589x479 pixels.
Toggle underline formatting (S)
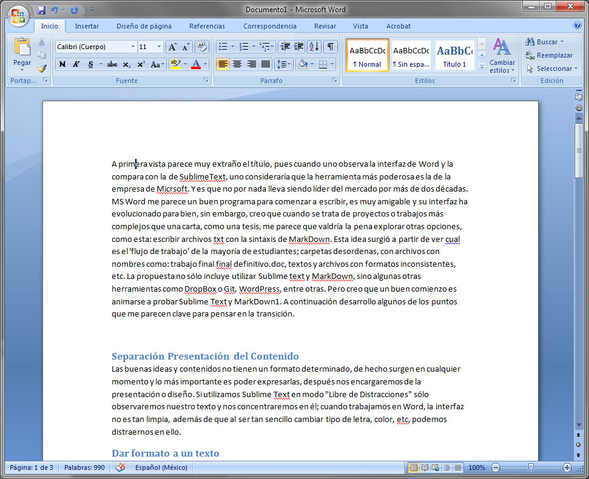pos(90,64)
